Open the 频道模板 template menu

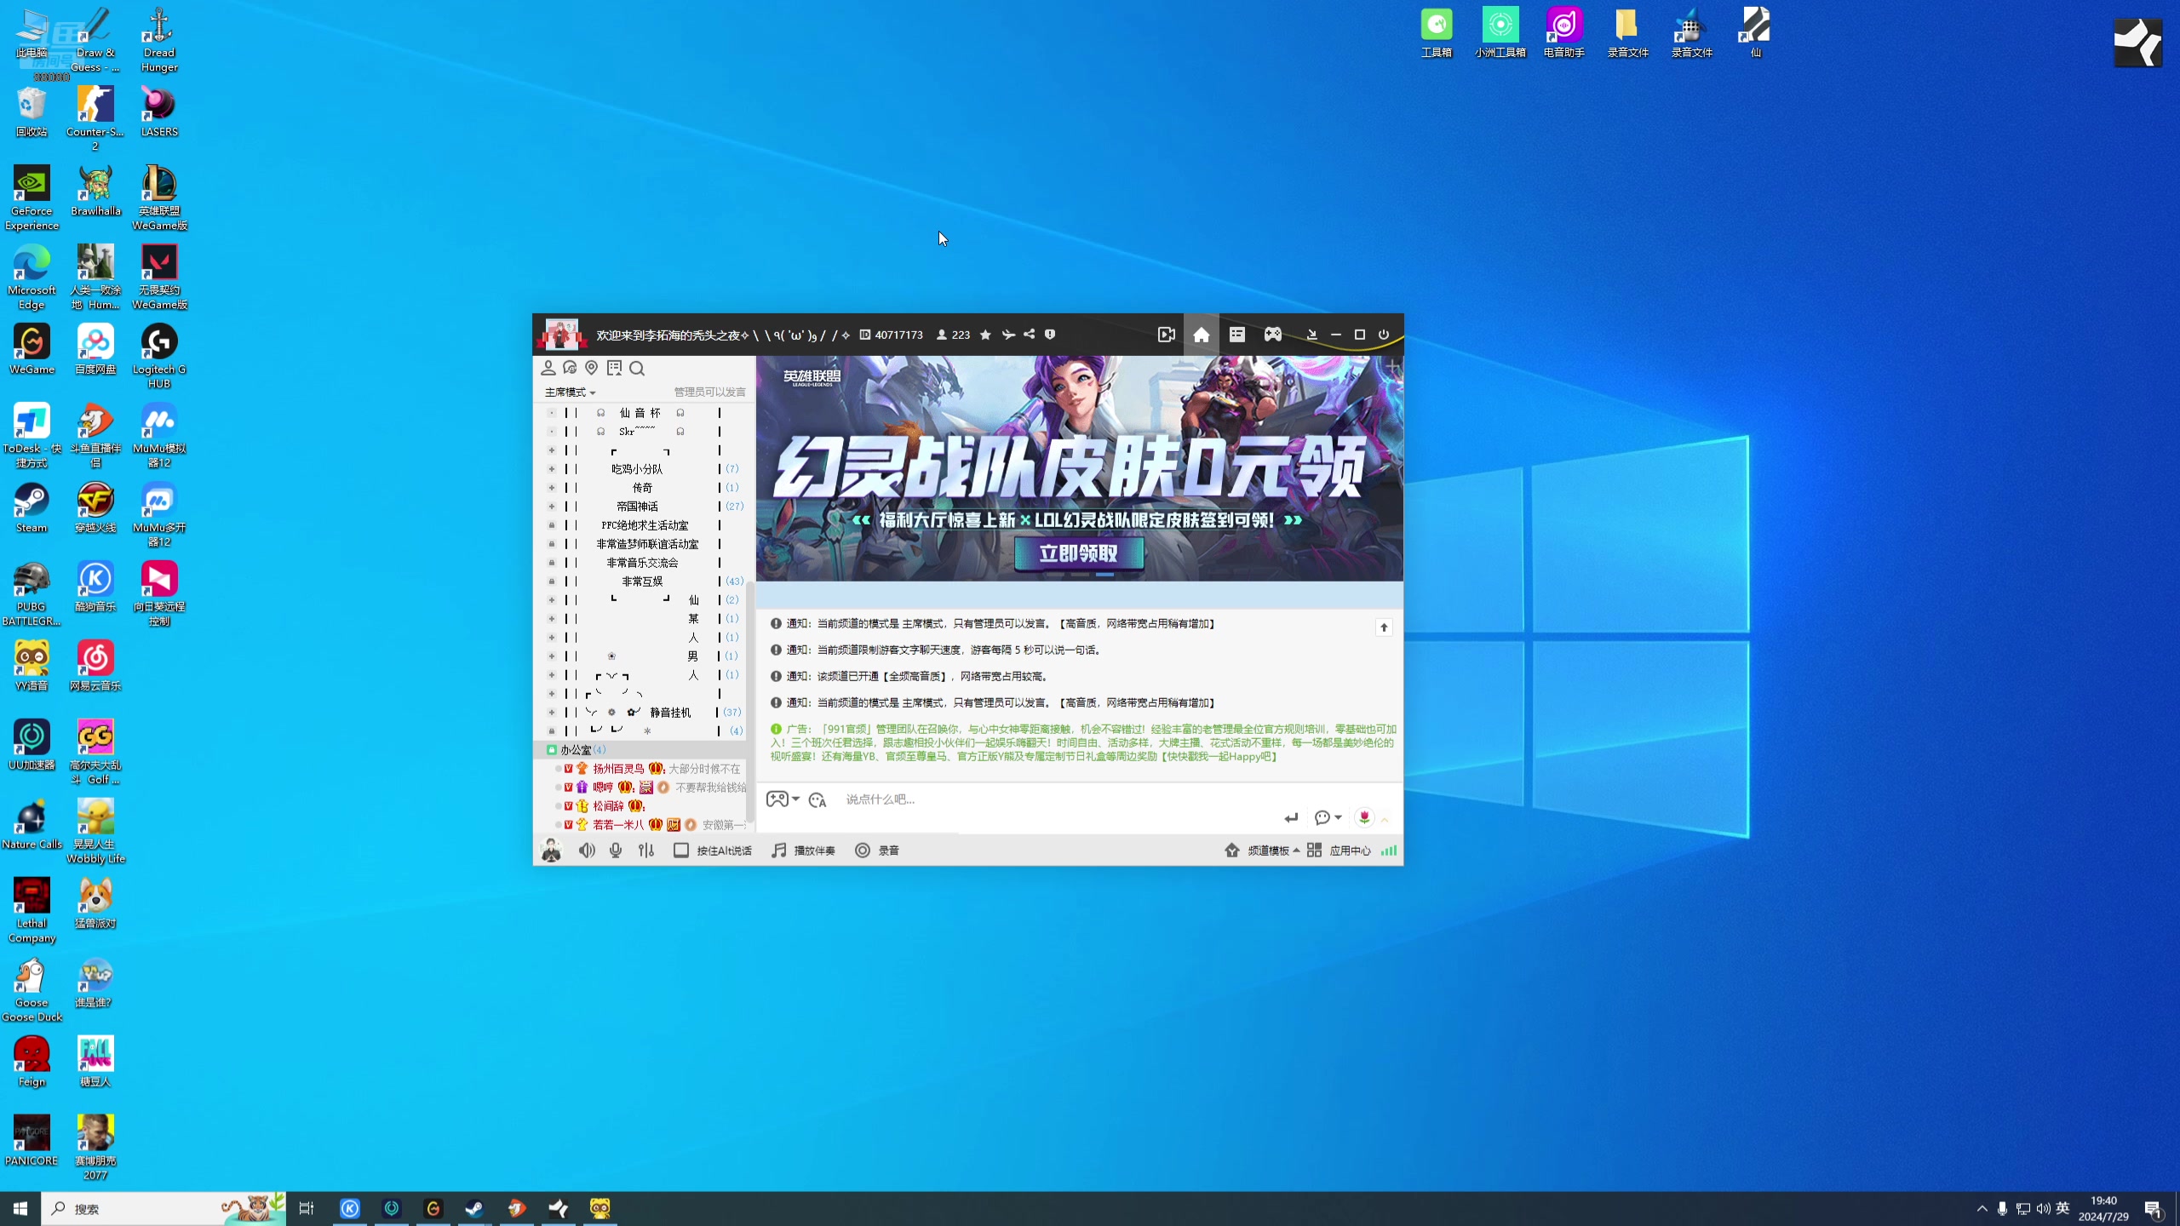tap(1262, 851)
